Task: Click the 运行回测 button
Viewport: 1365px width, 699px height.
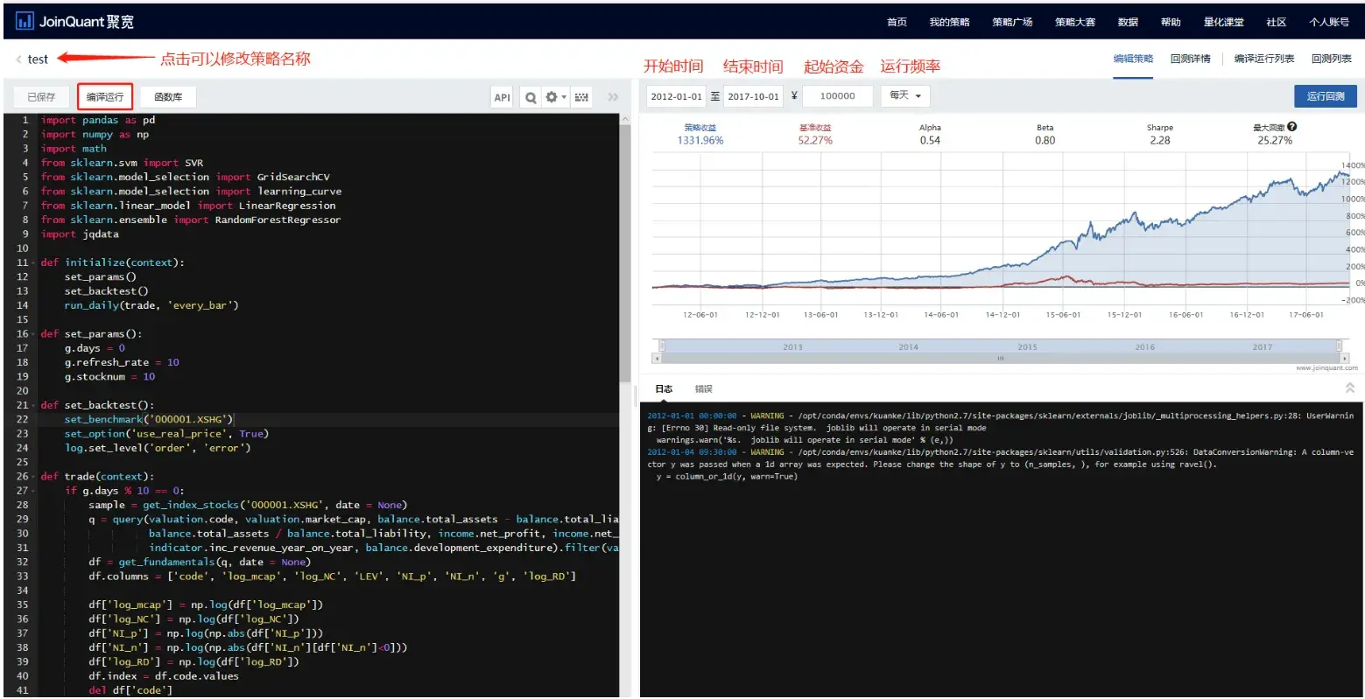Action: [x=1326, y=96]
